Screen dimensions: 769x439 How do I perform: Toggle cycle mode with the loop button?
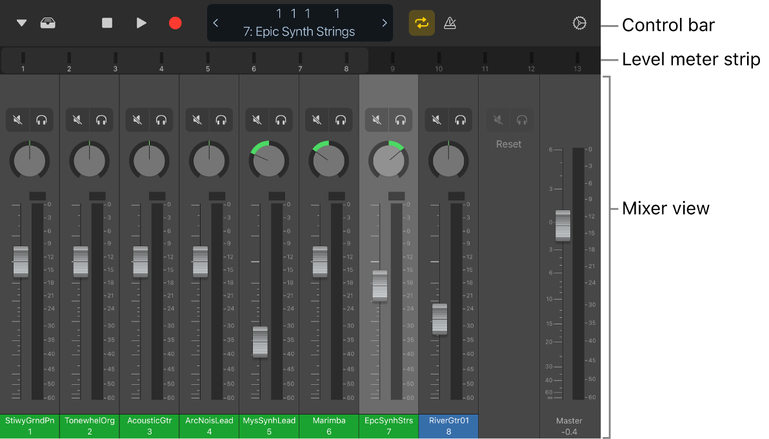point(421,23)
